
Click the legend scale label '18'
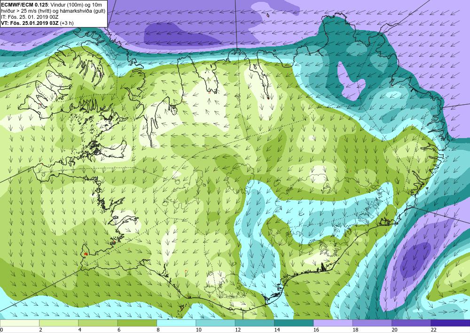click(355, 330)
